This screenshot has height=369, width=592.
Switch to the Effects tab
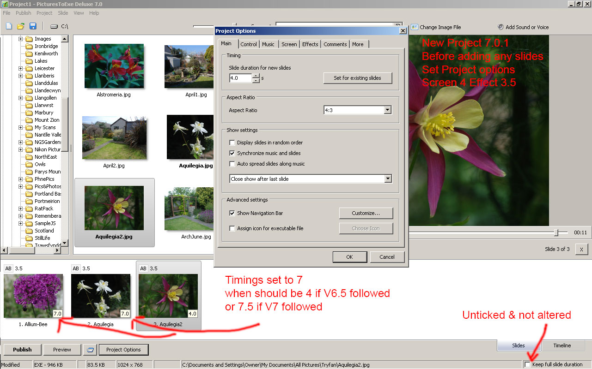pyautogui.click(x=310, y=44)
